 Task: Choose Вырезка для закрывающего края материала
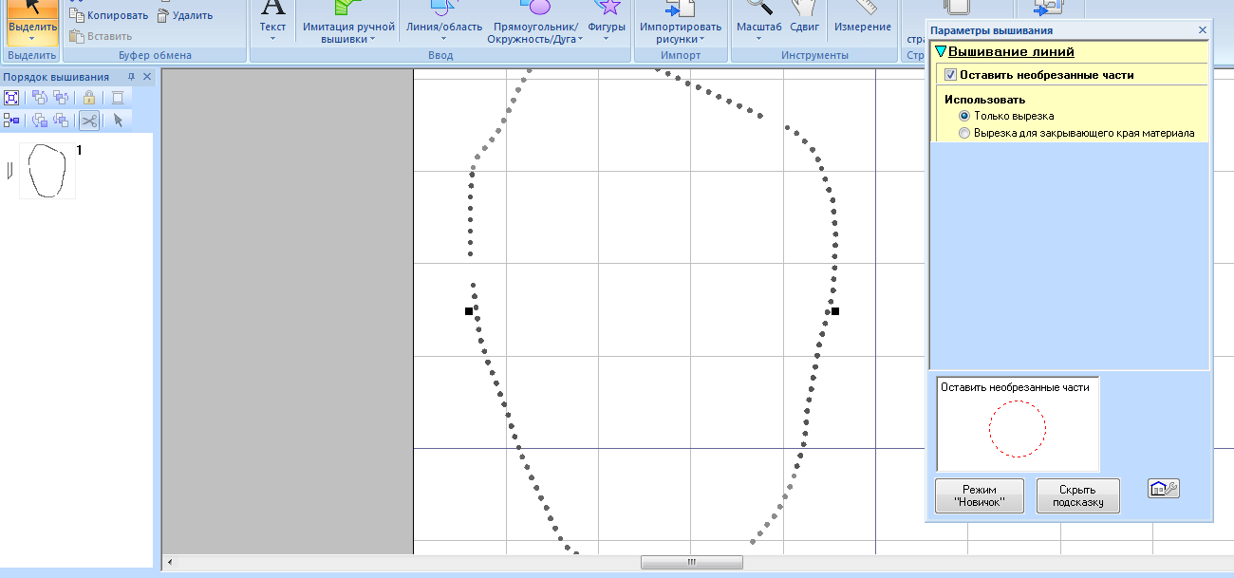click(964, 133)
